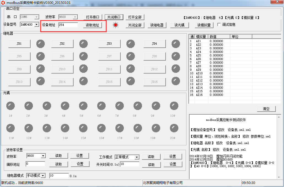The width and height of the screenshot is (284, 187).
Task: Click the JD4 relay indicator lamp
Action: 175,44
